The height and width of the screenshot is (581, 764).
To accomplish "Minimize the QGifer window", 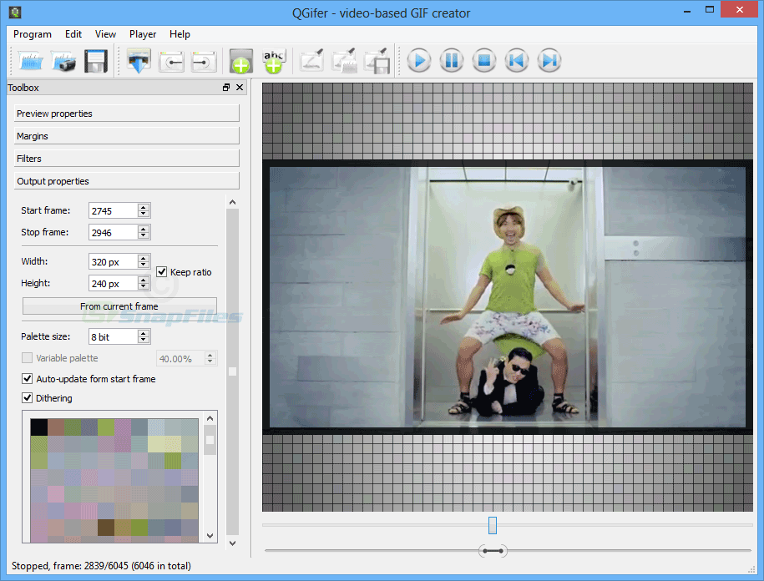I will pos(687,11).
